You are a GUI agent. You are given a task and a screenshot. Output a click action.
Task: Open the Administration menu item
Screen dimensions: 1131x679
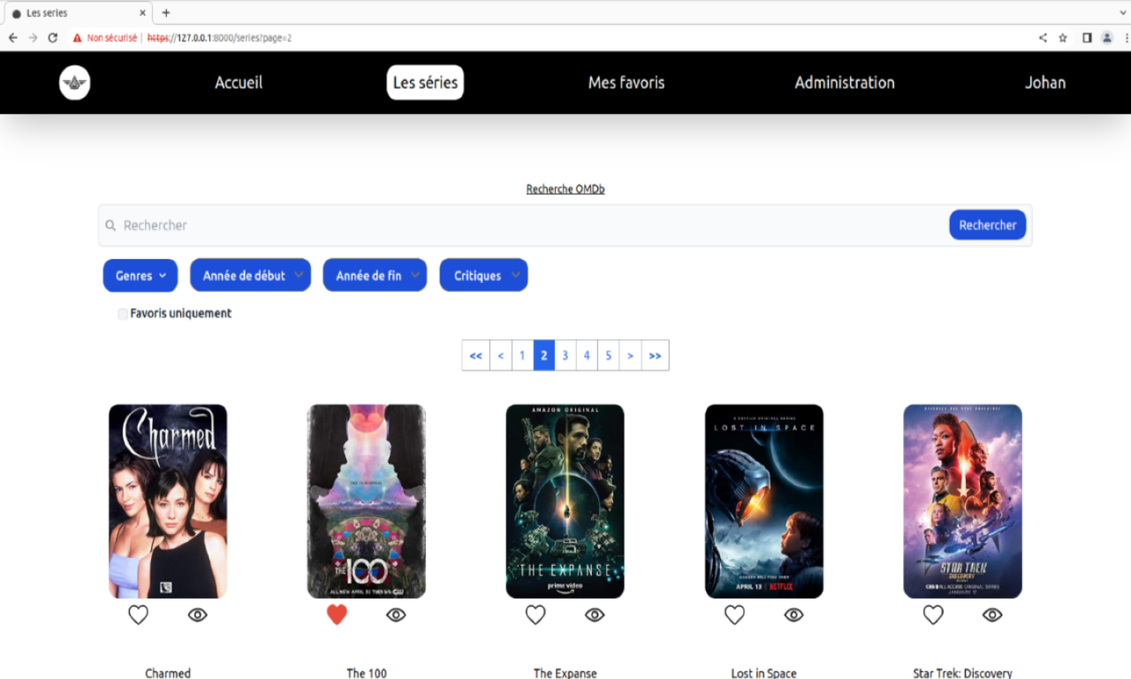845,82
